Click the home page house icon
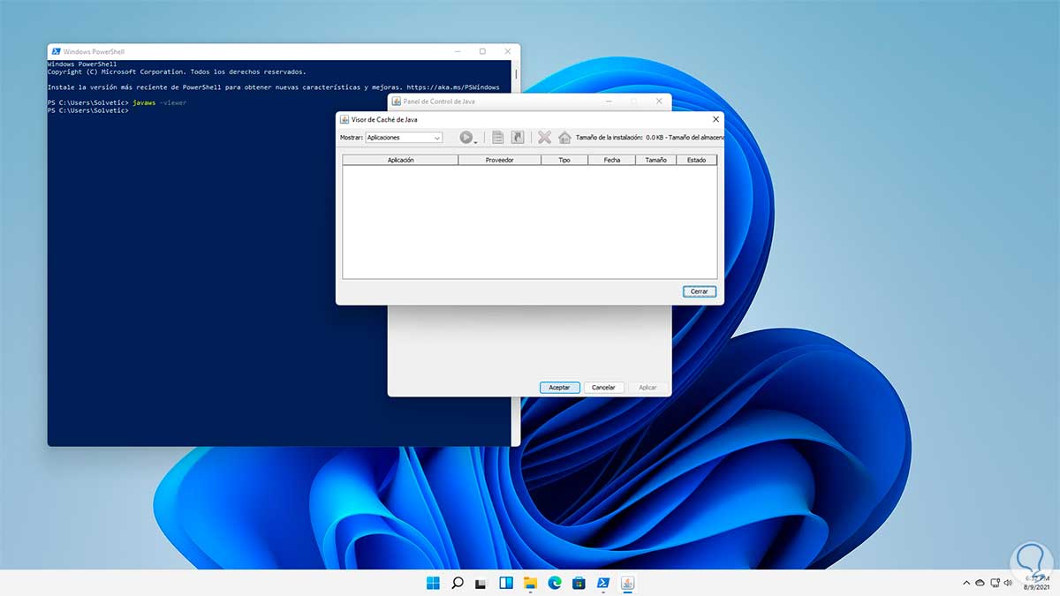The image size is (1060, 596). [x=564, y=137]
